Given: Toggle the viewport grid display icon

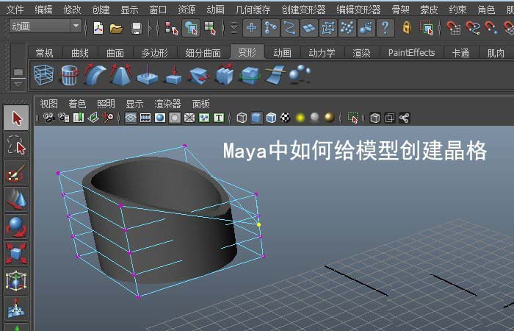Looking at the screenshot, I should [131, 118].
